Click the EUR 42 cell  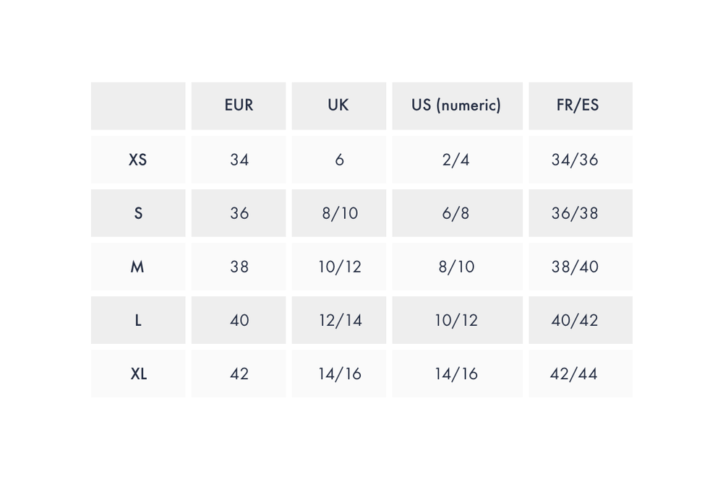pyautogui.click(x=239, y=374)
